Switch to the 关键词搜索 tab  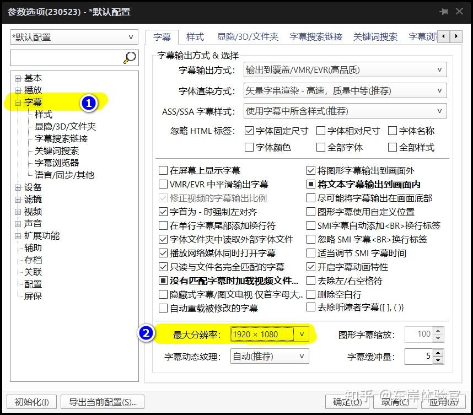pos(375,37)
